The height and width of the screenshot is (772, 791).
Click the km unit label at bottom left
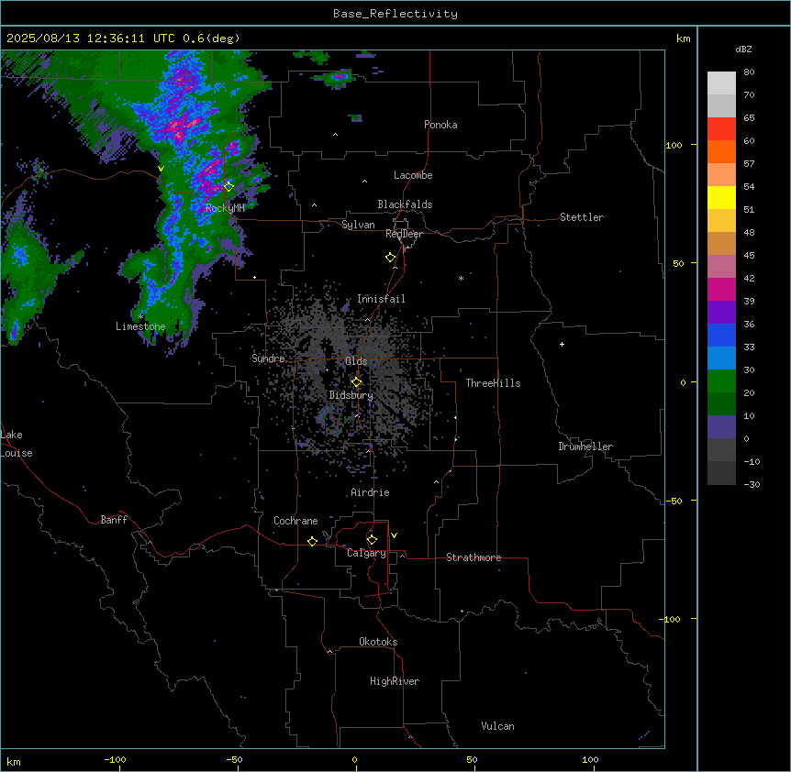(14, 761)
